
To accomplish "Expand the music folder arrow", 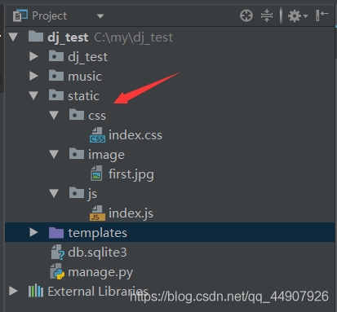I will pos(33,76).
